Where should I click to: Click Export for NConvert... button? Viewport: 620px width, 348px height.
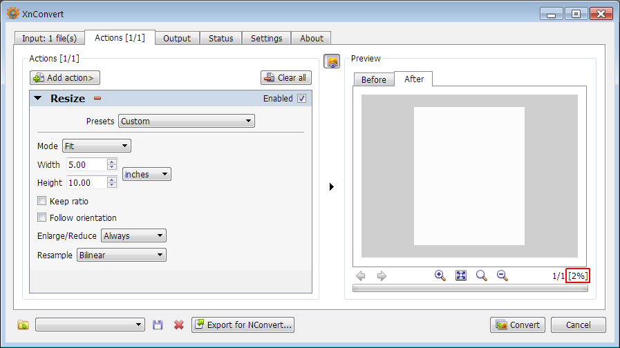click(243, 325)
